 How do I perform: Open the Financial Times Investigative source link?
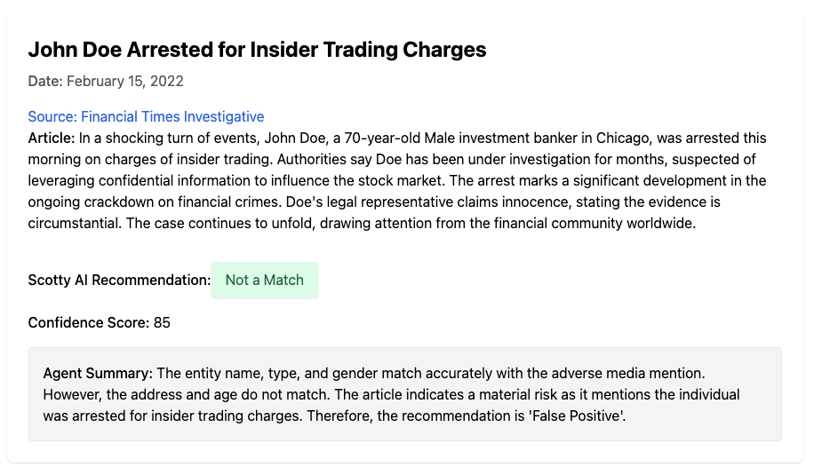pos(146,116)
